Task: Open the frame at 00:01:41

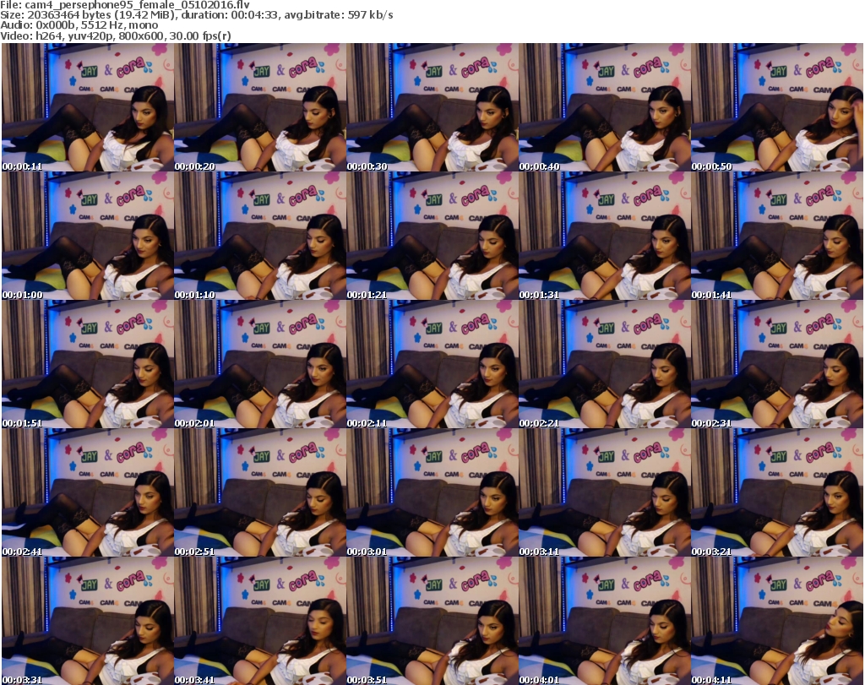Action: 776,236
